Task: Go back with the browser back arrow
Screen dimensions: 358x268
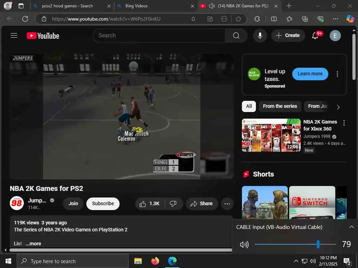Action: (10, 19)
